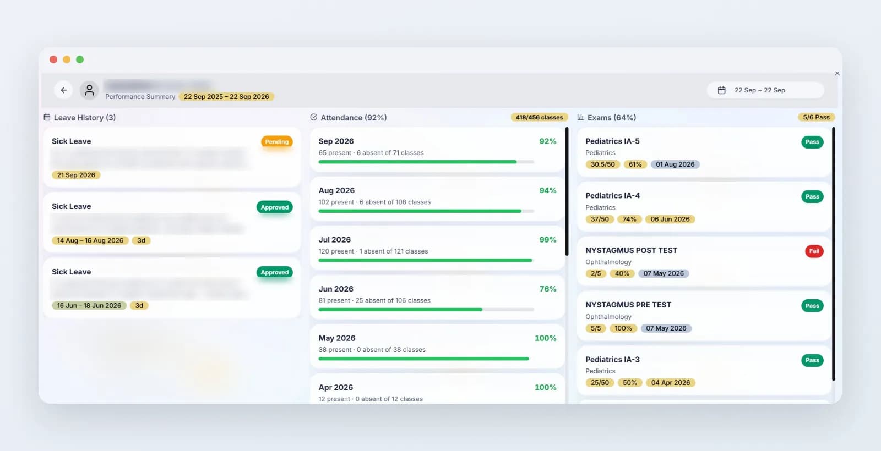Select the May 2026 attendance card title
Viewport: 881px width, 451px height.
(337, 338)
